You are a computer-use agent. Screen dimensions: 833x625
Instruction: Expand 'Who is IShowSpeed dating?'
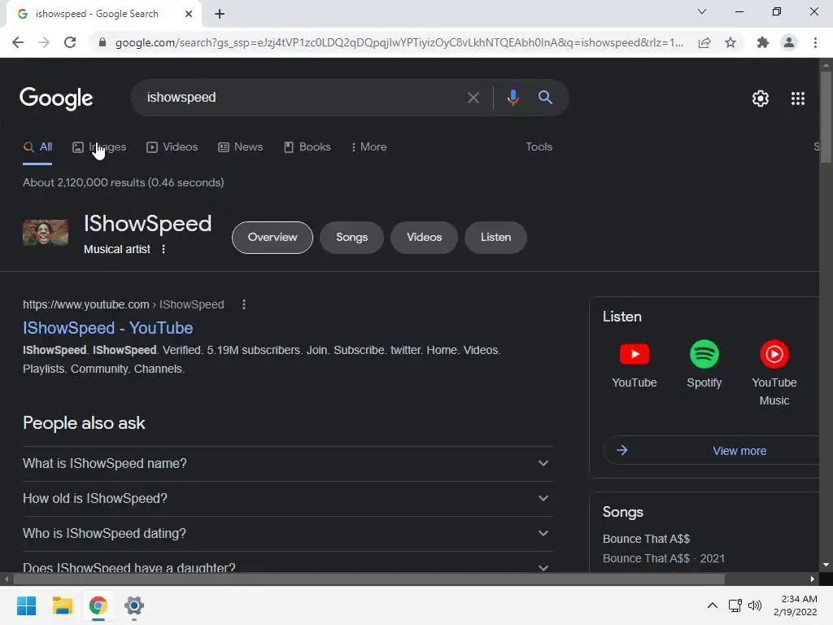point(288,534)
